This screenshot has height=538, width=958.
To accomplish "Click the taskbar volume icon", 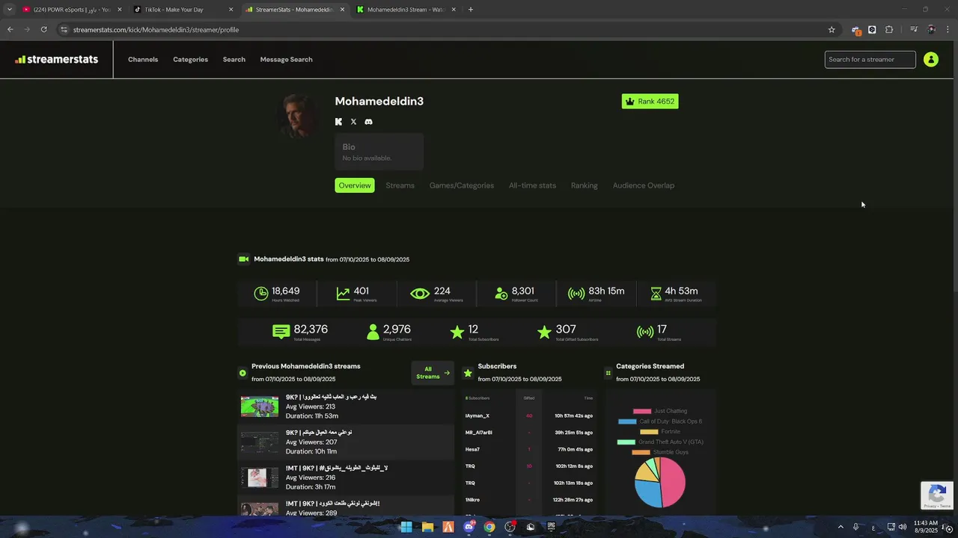I will pos(903,527).
